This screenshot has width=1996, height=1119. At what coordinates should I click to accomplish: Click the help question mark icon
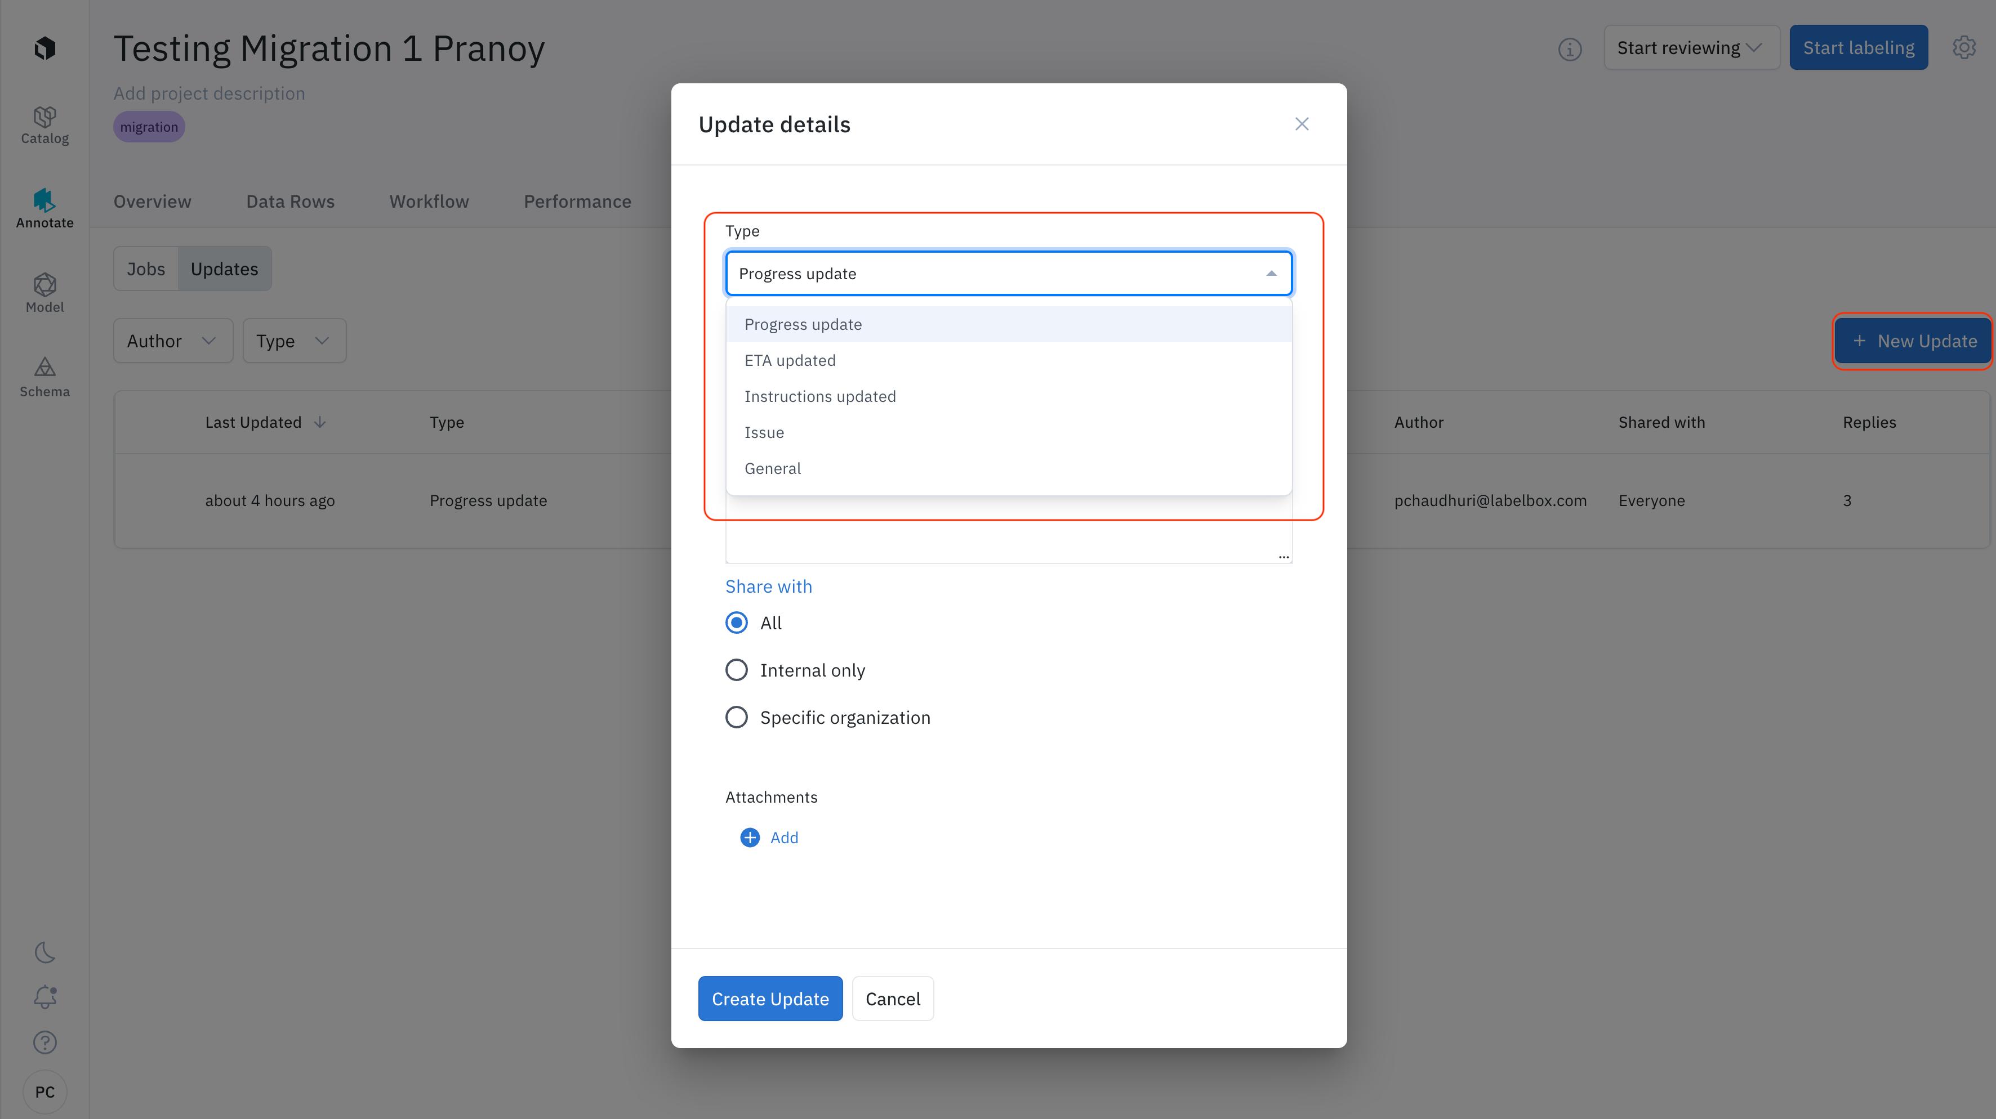point(45,1042)
